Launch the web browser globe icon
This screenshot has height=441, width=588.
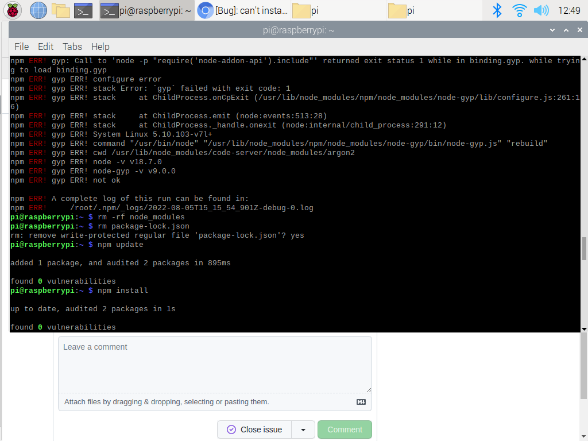click(x=38, y=10)
